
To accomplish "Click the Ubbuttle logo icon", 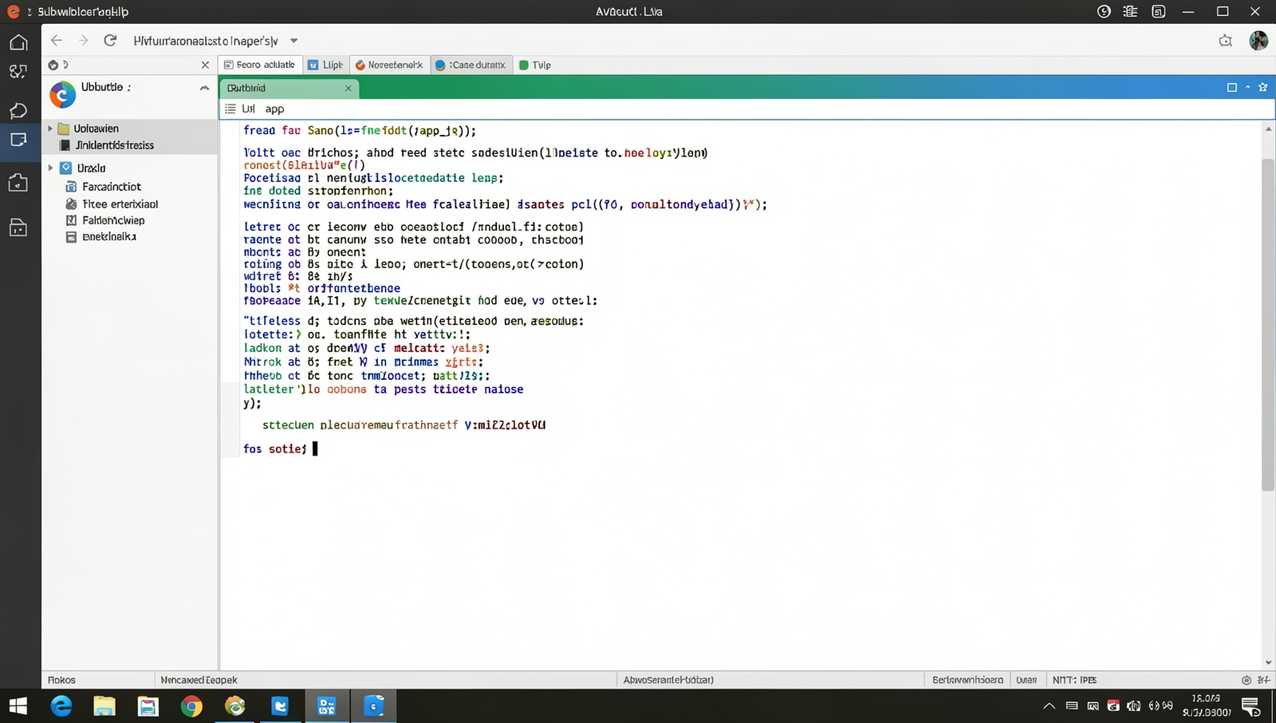I will [62, 94].
